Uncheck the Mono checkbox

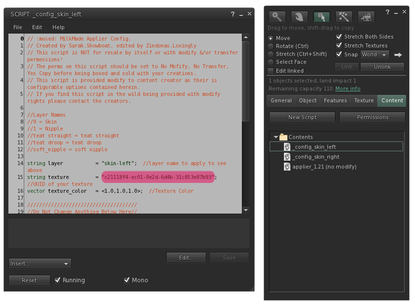[x=127, y=280]
